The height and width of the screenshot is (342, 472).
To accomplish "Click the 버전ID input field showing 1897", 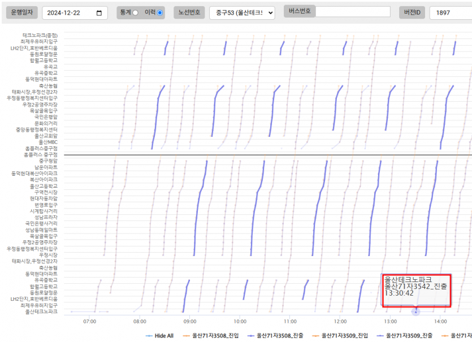I will coord(451,13).
